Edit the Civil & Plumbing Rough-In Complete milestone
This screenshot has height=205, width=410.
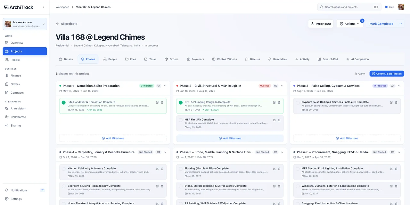(x=274, y=102)
